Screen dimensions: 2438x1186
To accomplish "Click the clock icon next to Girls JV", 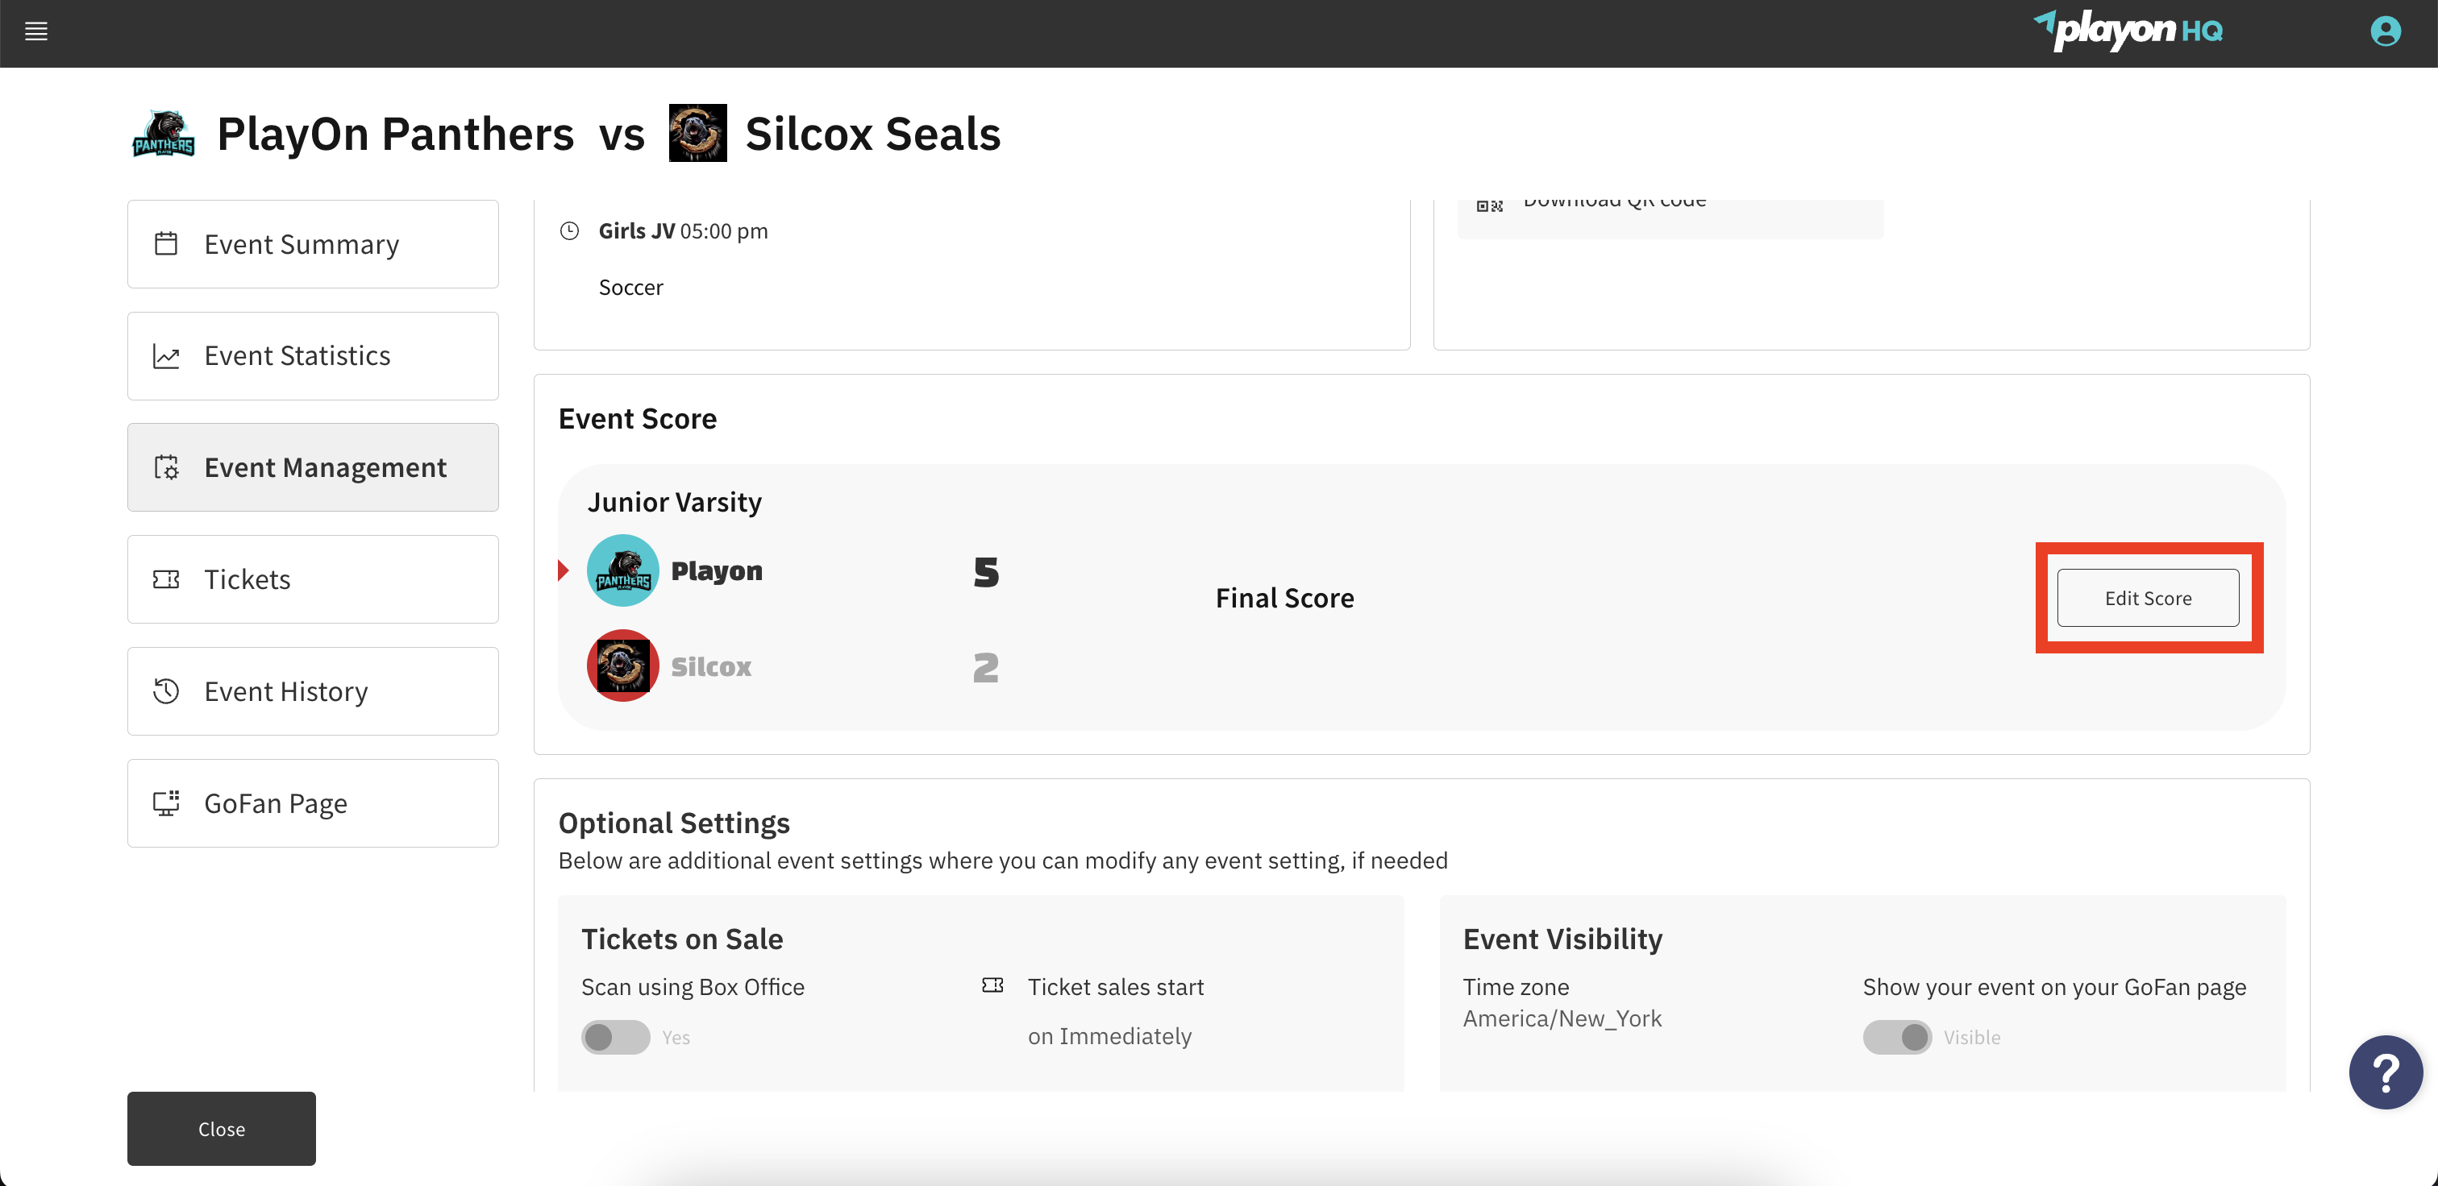I will (570, 230).
